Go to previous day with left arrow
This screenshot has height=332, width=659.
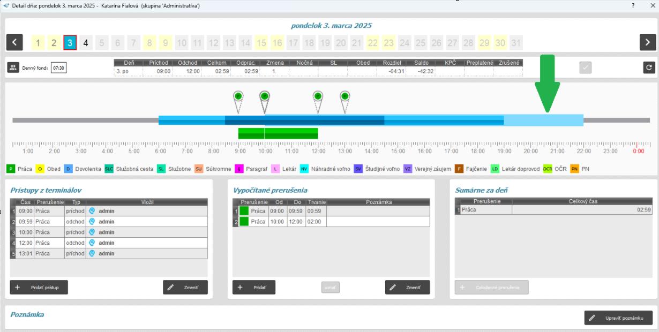(15, 42)
